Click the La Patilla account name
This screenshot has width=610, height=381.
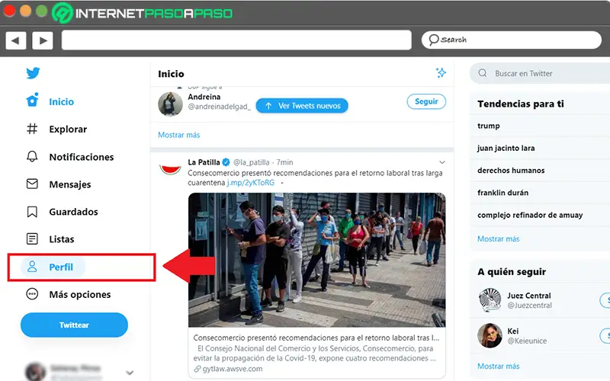(x=204, y=162)
